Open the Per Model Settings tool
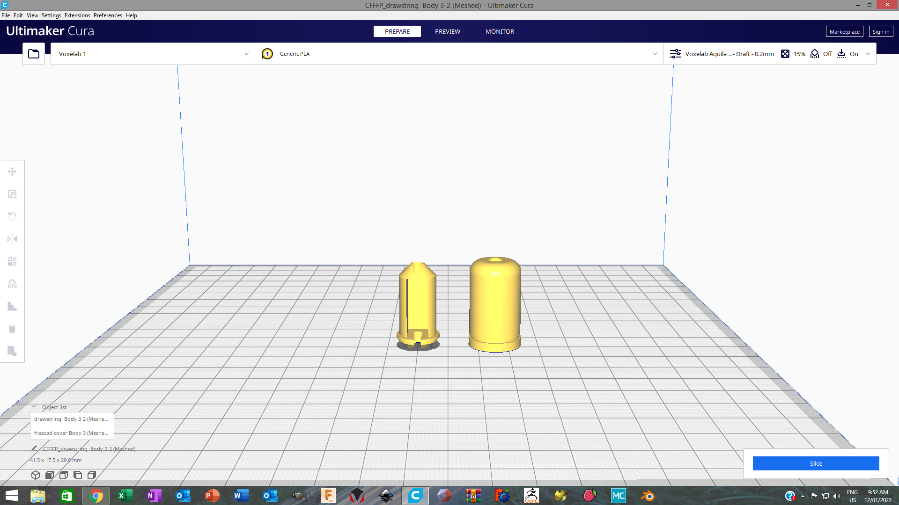Viewport: 899px width, 505px height. click(x=12, y=261)
